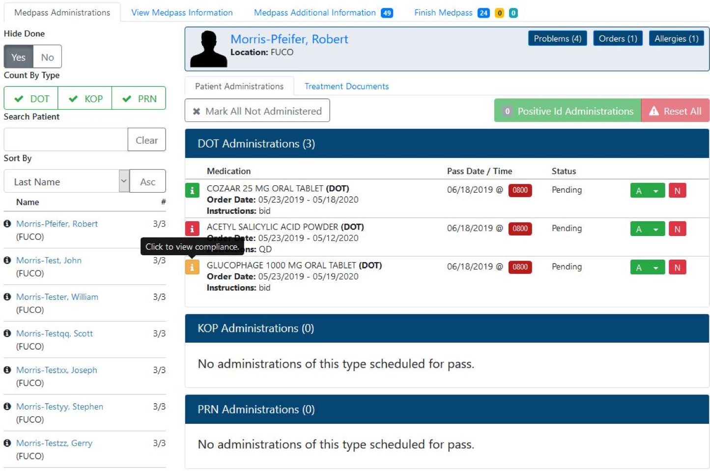The width and height of the screenshot is (710, 471).
Task: Expand the A administration dropdown for COZAAR
Action: (655, 190)
